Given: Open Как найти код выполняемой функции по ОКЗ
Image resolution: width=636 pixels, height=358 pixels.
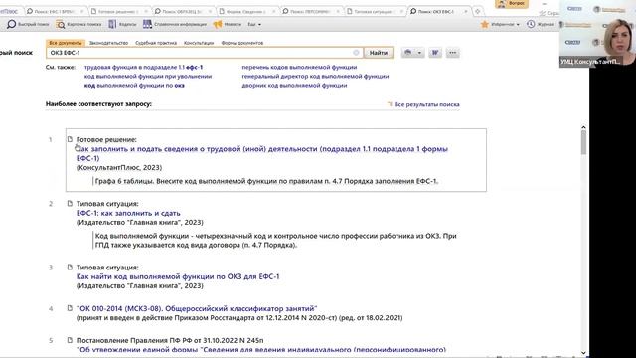Looking at the screenshot, I should pyautogui.click(x=178, y=276).
